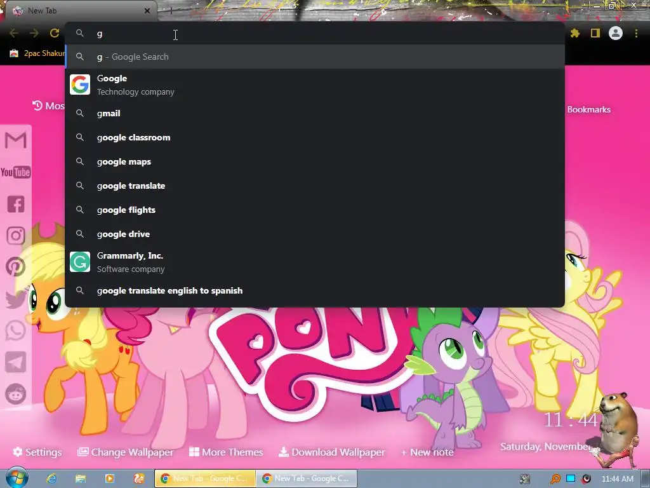Open the 2pac Shakur bookmark

[x=37, y=53]
